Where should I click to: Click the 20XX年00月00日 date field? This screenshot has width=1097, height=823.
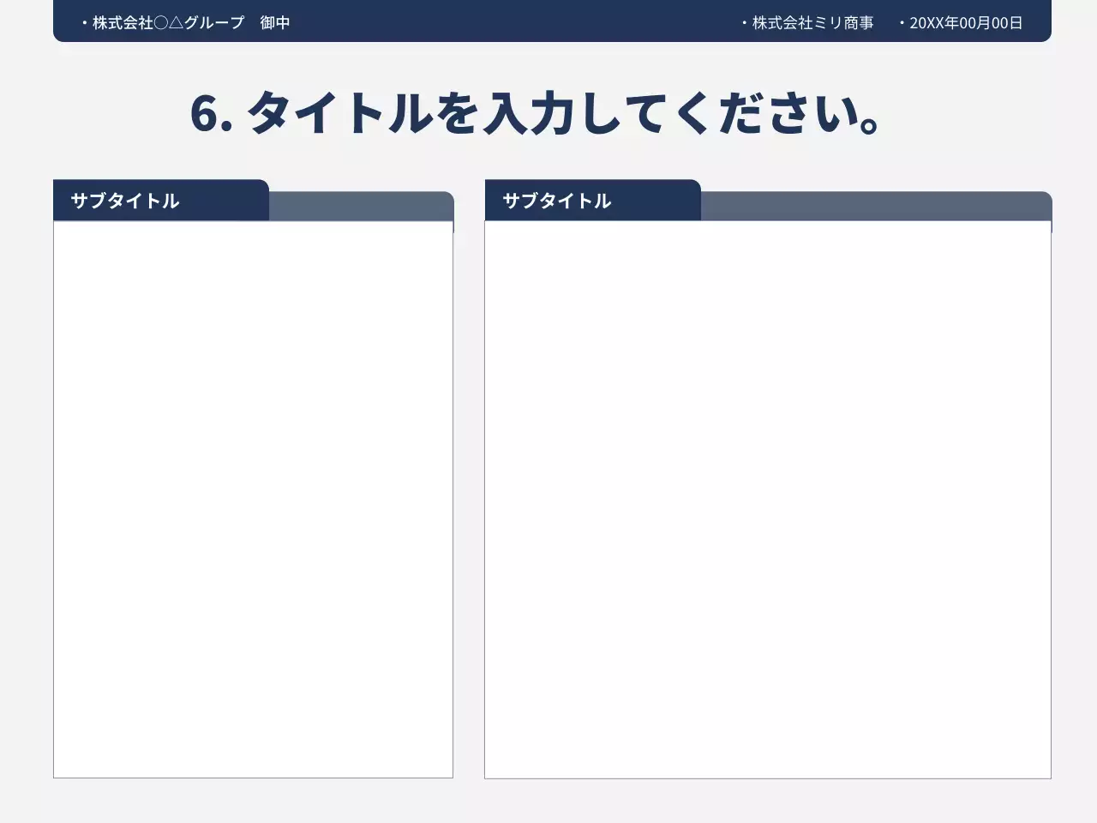pyautogui.click(x=966, y=23)
